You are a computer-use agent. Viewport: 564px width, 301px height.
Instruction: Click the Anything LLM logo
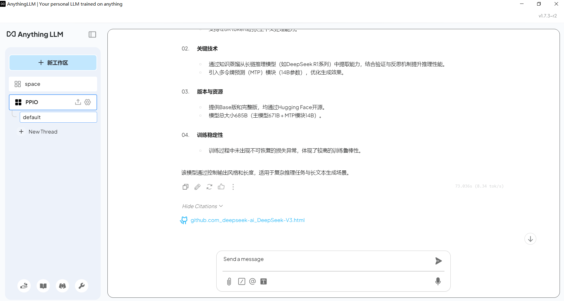point(35,34)
